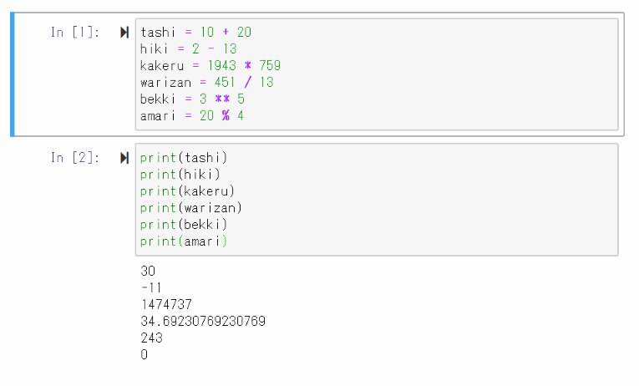Place cursor on the print(warizan) line
This screenshot has height=386, width=639.
(191, 208)
